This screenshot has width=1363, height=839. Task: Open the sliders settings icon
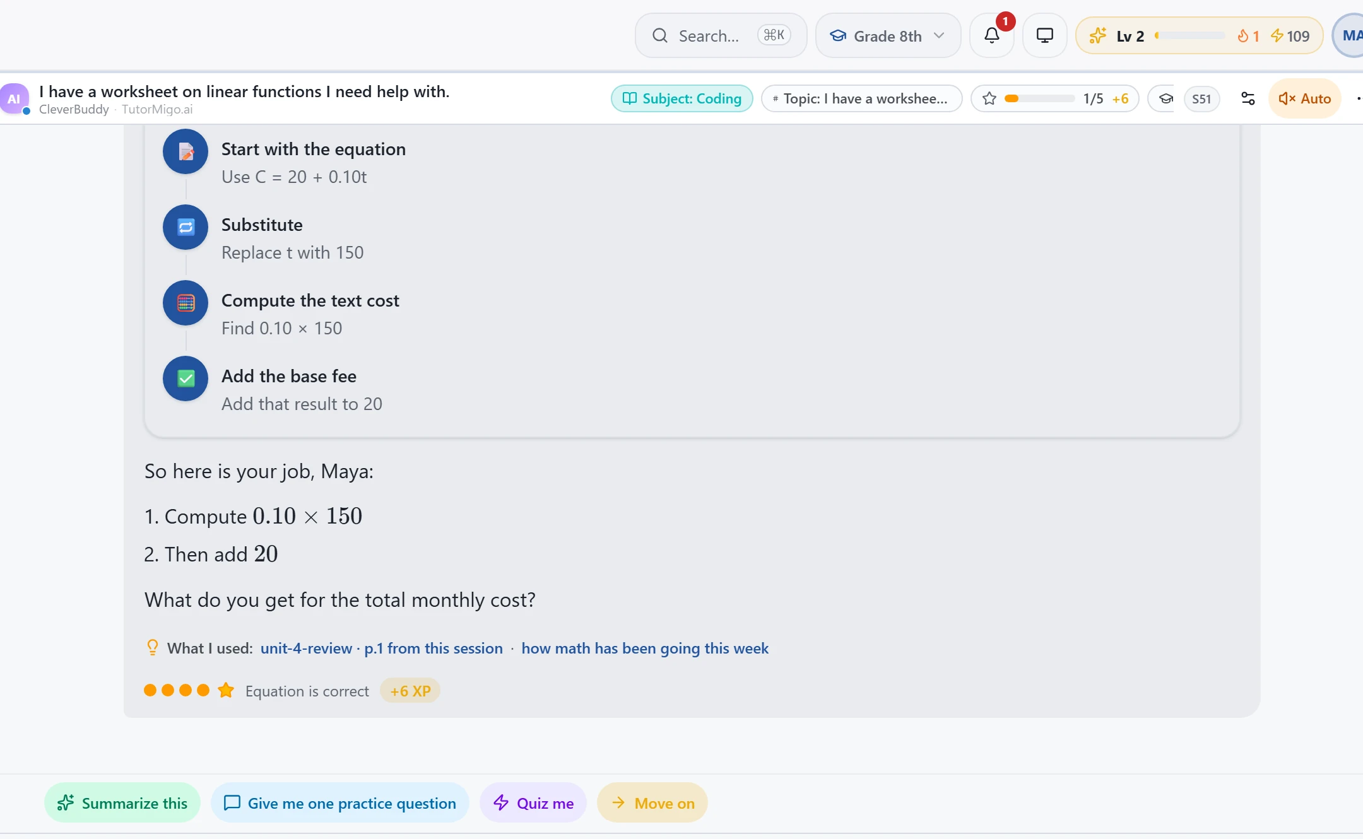click(x=1248, y=98)
